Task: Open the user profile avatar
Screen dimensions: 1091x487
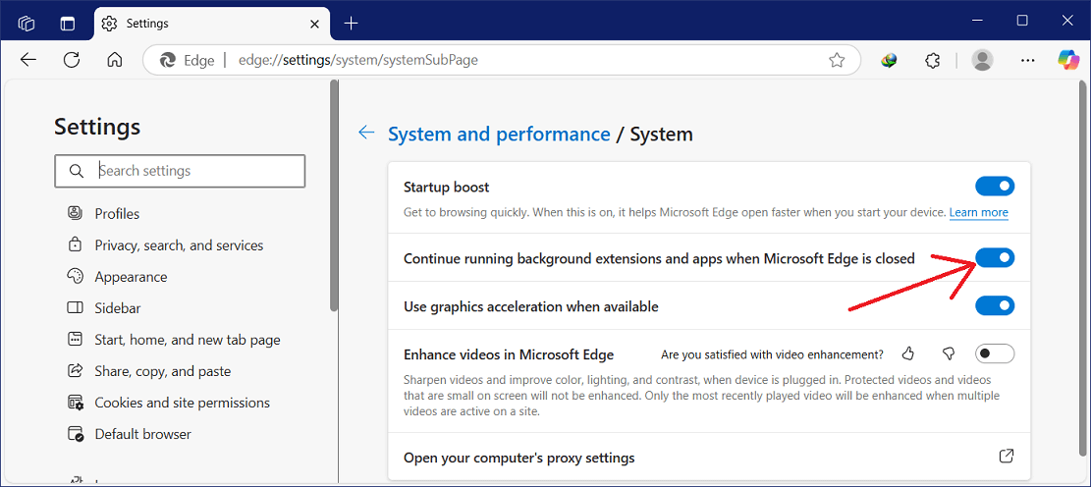Action: click(x=982, y=60)
